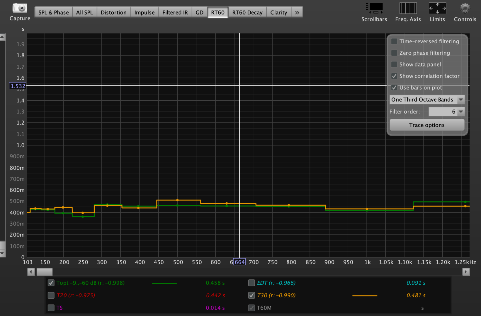Switch to the RT60 Decay tab
481x316 pixels.
coord(247,13)
